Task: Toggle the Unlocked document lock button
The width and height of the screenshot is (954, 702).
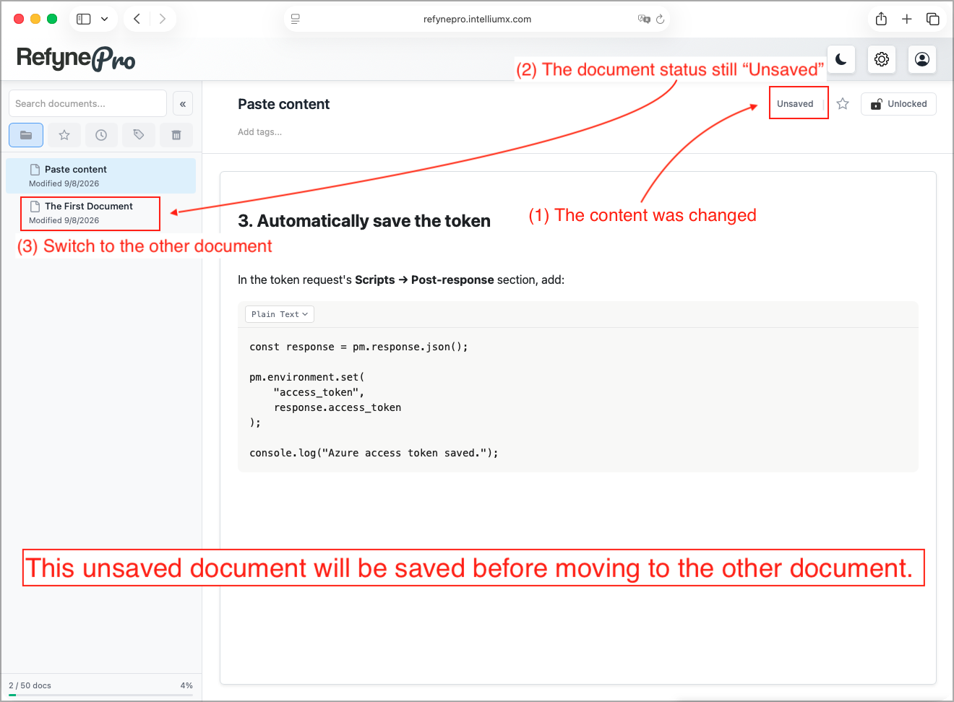Action: tap(898, 104)
